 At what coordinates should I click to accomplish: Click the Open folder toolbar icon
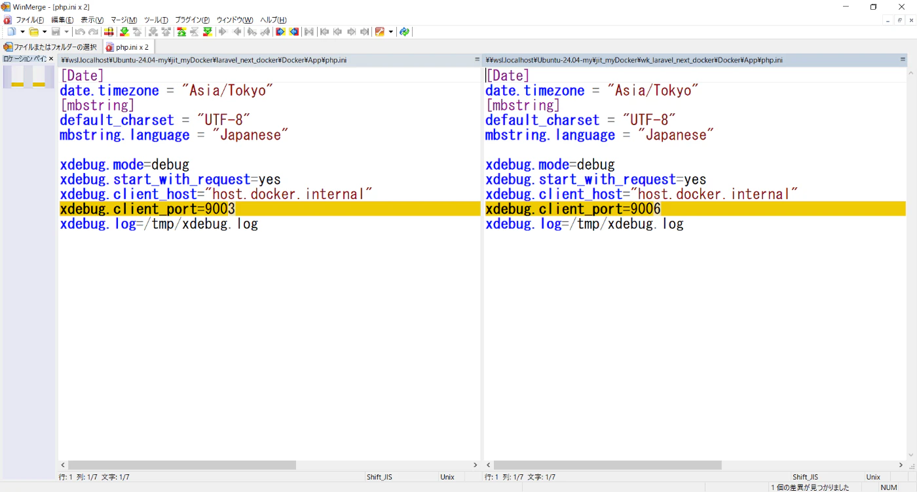[34, 31]
